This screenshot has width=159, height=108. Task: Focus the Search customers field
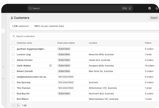point(84,36)
